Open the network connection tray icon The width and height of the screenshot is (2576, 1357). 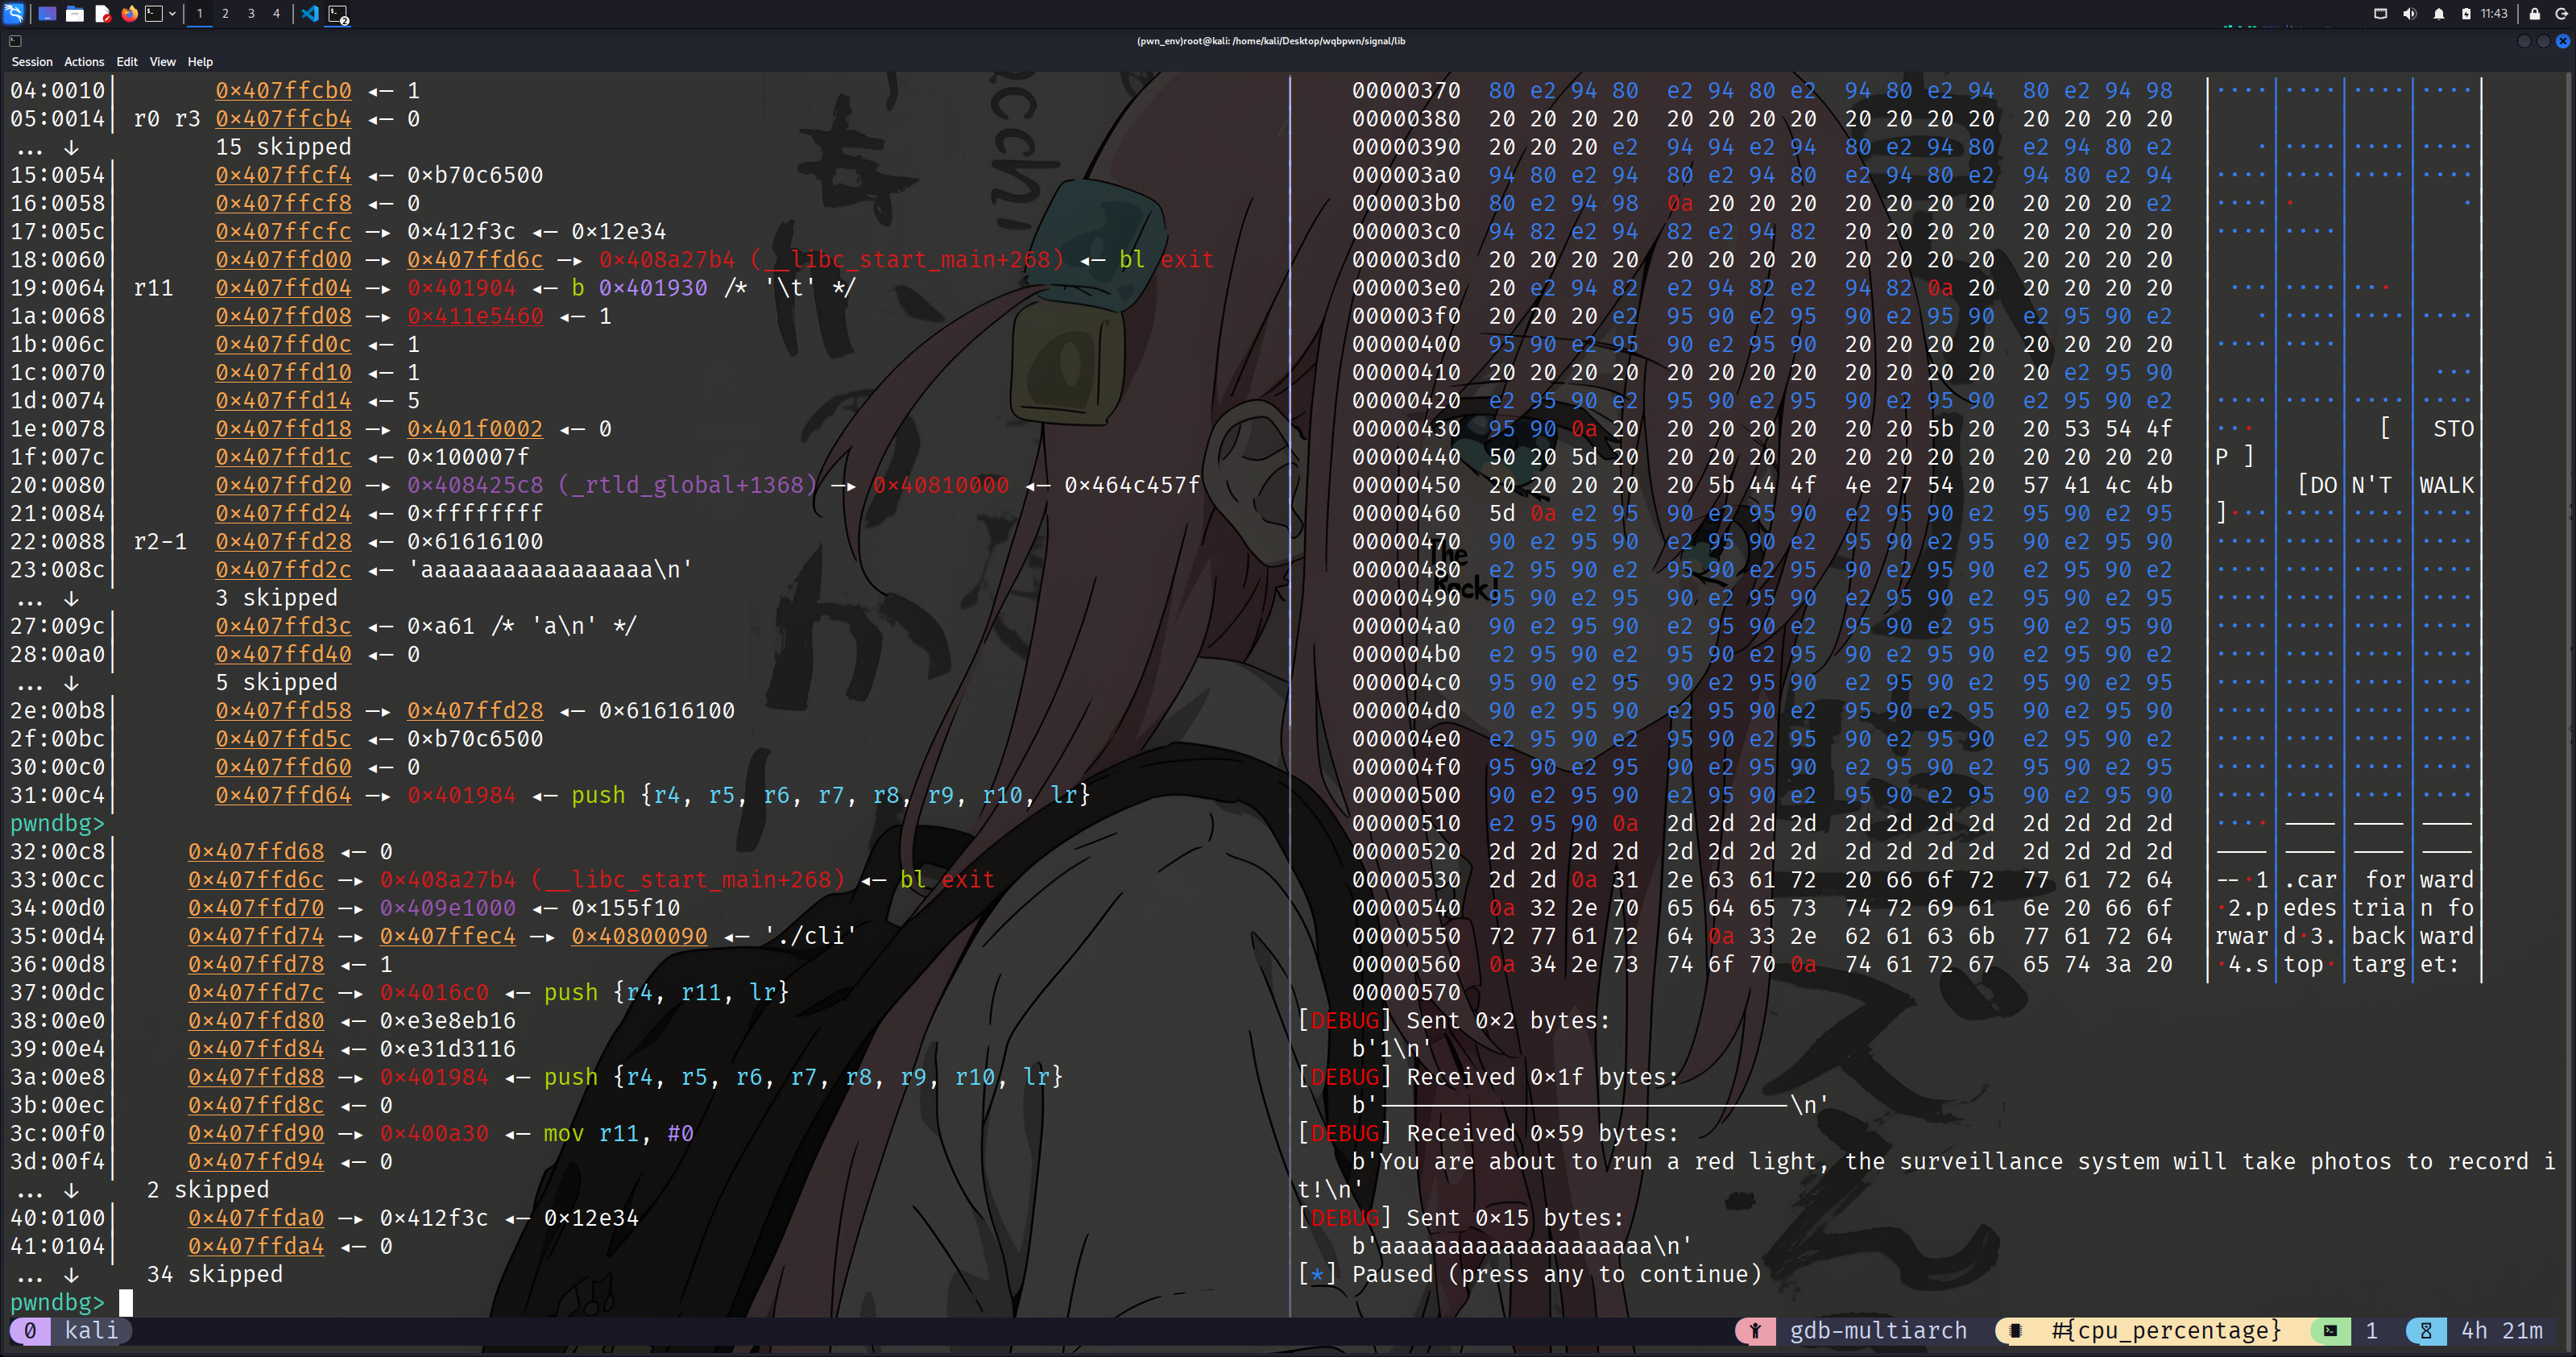tap(2380, 14)
